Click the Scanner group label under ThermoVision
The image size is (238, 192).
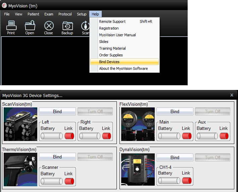50,167
